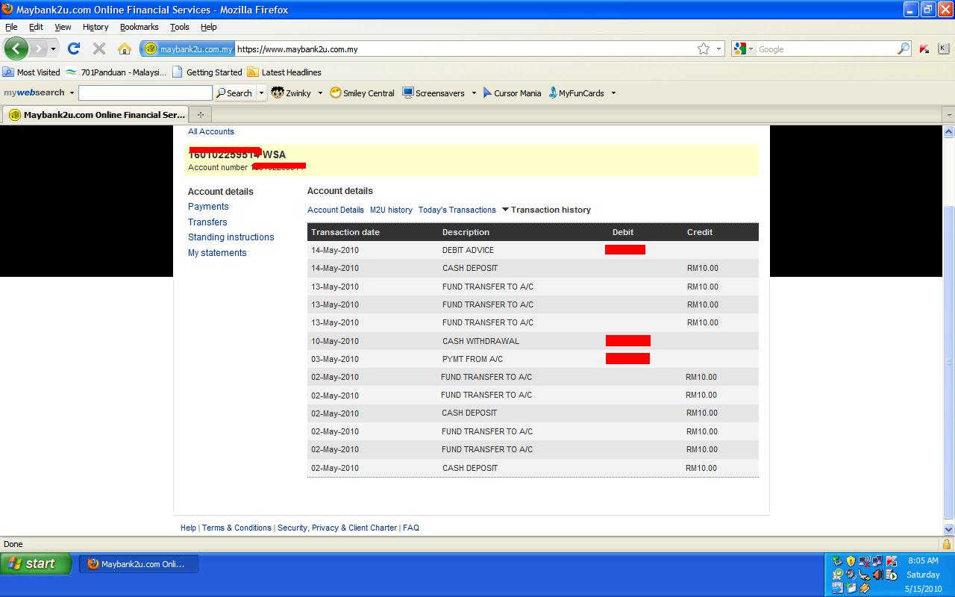Click the Maybank2u Firefox taskbar button
Screen dimensions: 955x597
point(139,564)
